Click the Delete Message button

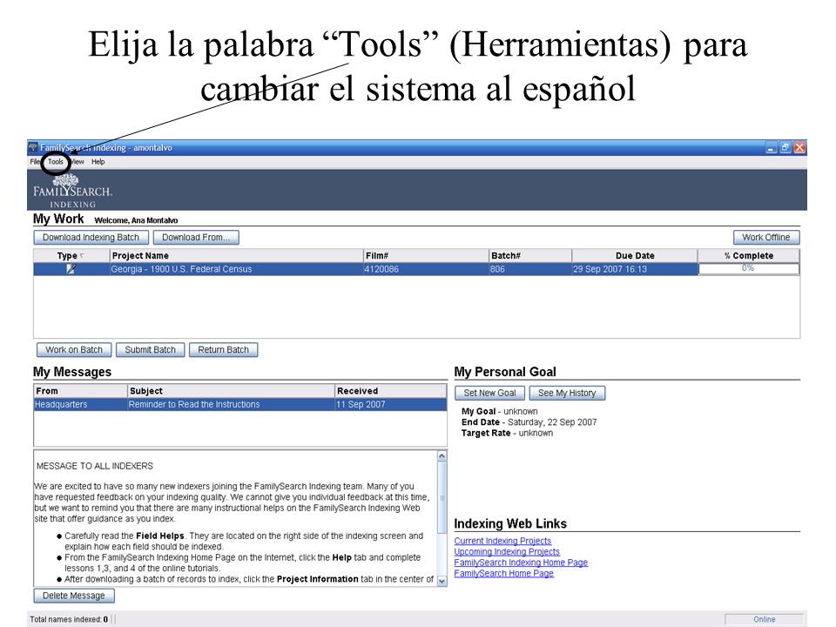click(74, 596)
